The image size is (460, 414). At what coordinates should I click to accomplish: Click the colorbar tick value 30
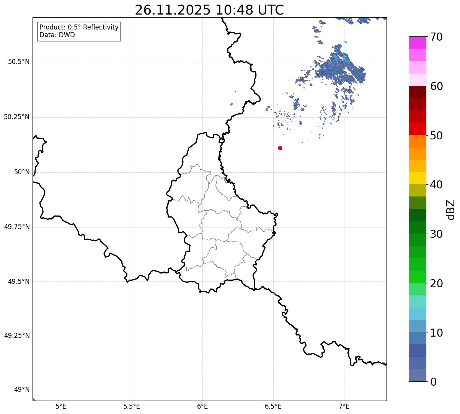[436, 234]
